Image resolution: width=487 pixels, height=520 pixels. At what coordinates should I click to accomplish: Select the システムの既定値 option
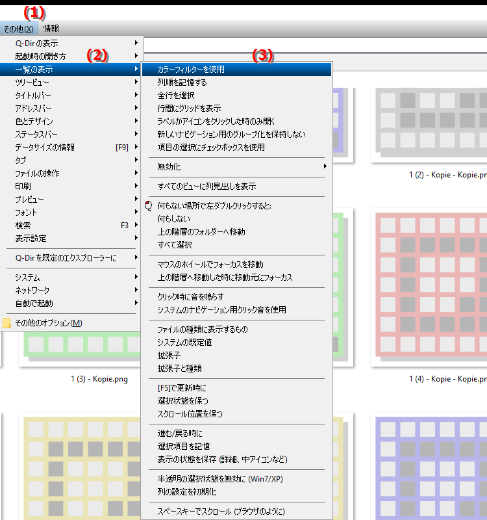coord(236,343)
